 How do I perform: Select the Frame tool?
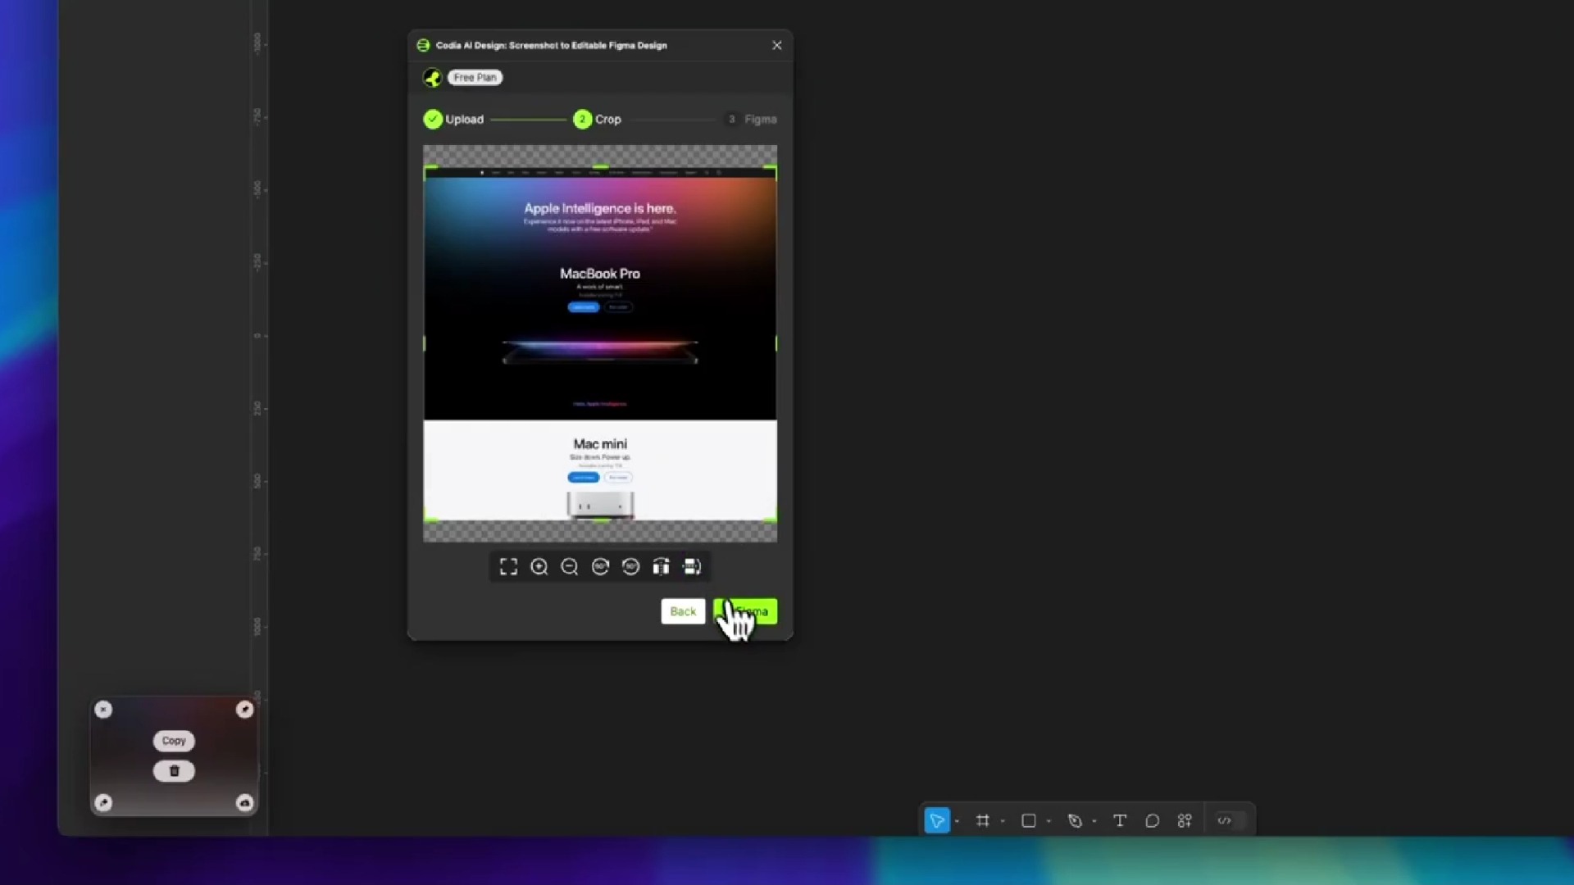coord(983,820)
